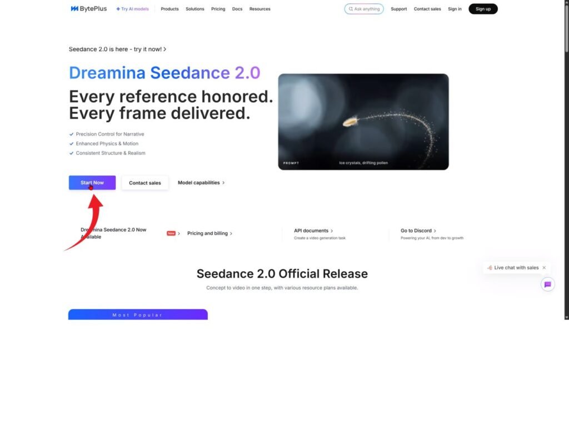Image resolution: width=569 pixels, height=421 pixels.
Task: Click the black Sign up button
Action: [x=483, y=9]
